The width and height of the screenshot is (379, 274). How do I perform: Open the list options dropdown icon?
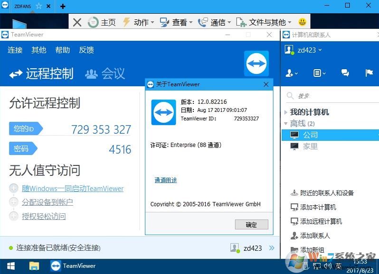[319, 73]
